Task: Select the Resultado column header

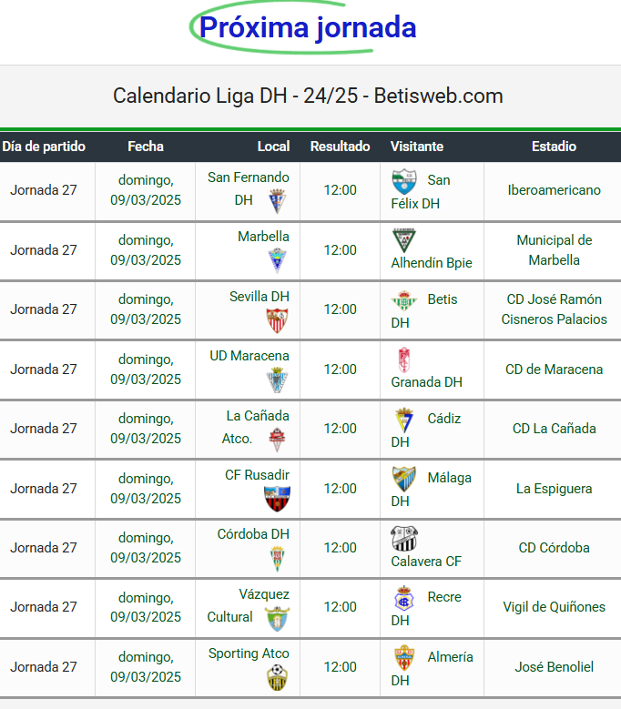Action: [341, 147]
